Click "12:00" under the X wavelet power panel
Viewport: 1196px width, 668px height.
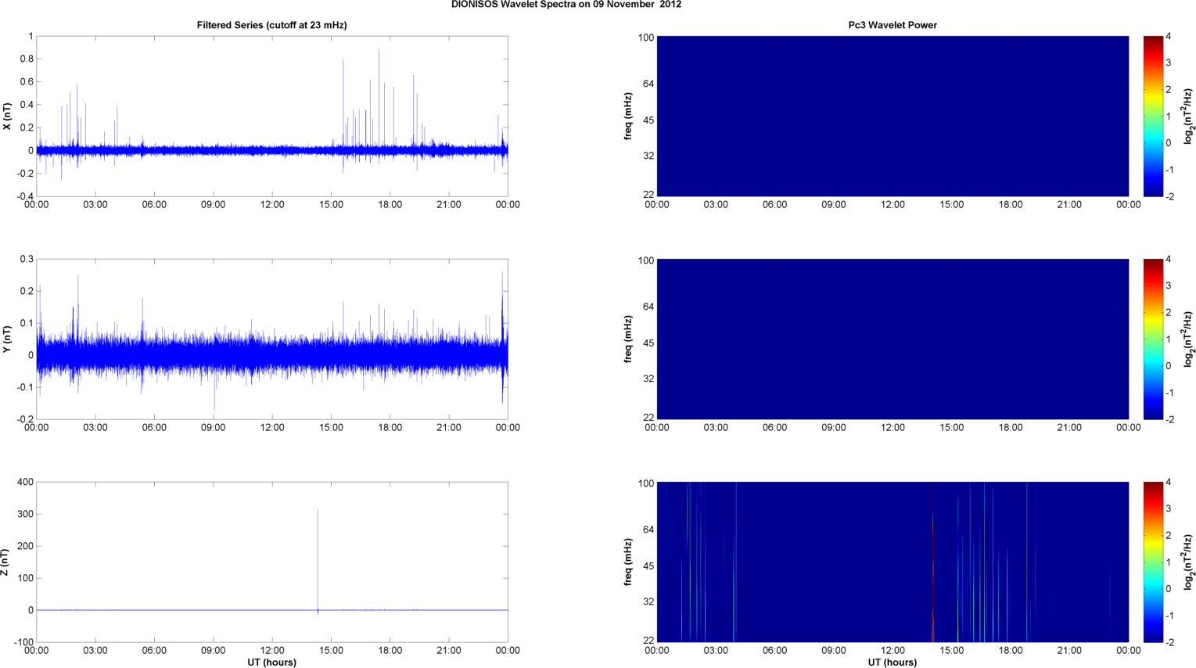[893, 205]
